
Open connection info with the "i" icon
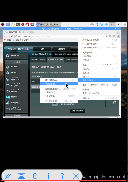[x=49, y=176]
